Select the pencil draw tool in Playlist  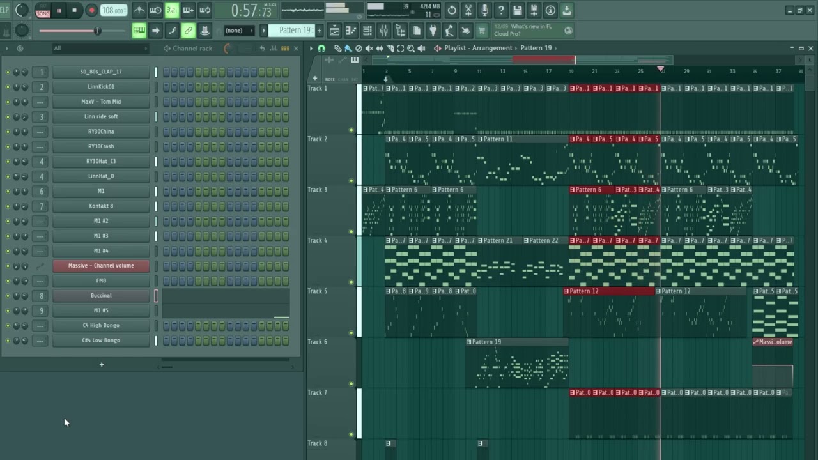[337, 49]
